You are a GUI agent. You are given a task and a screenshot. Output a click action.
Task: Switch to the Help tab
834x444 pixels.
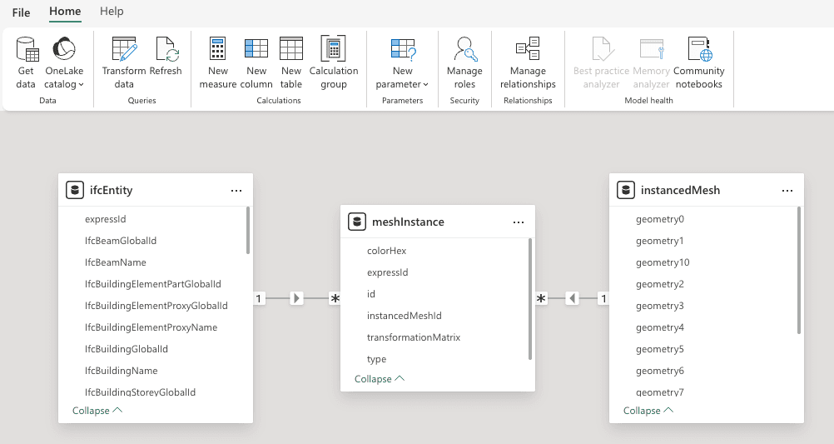coord(112,12)
